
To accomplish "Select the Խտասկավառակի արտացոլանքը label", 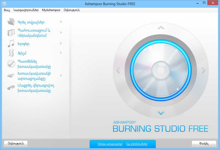I will (x=34, y=76).
